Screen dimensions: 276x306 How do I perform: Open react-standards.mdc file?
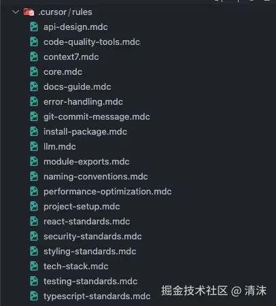click(x=87, y=222)
